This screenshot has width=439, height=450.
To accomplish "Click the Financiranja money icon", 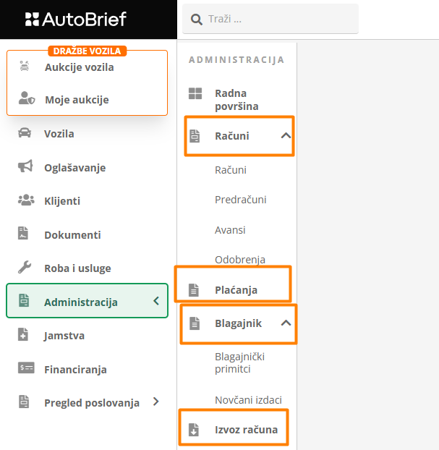I will click(x=25, y=368).
